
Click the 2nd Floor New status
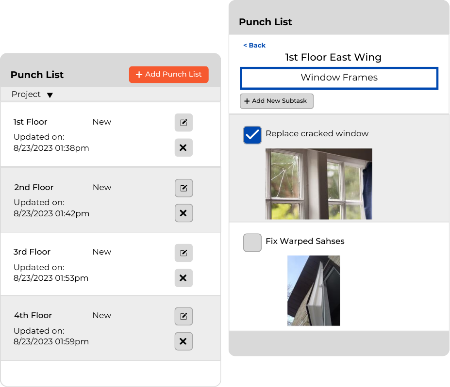click(x=102, y=187)
